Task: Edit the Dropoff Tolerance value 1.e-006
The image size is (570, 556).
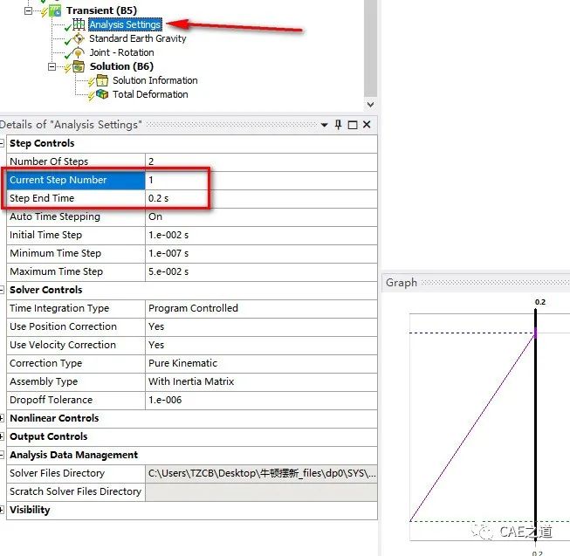Action: pyautogui.click(x=261, y=400)
